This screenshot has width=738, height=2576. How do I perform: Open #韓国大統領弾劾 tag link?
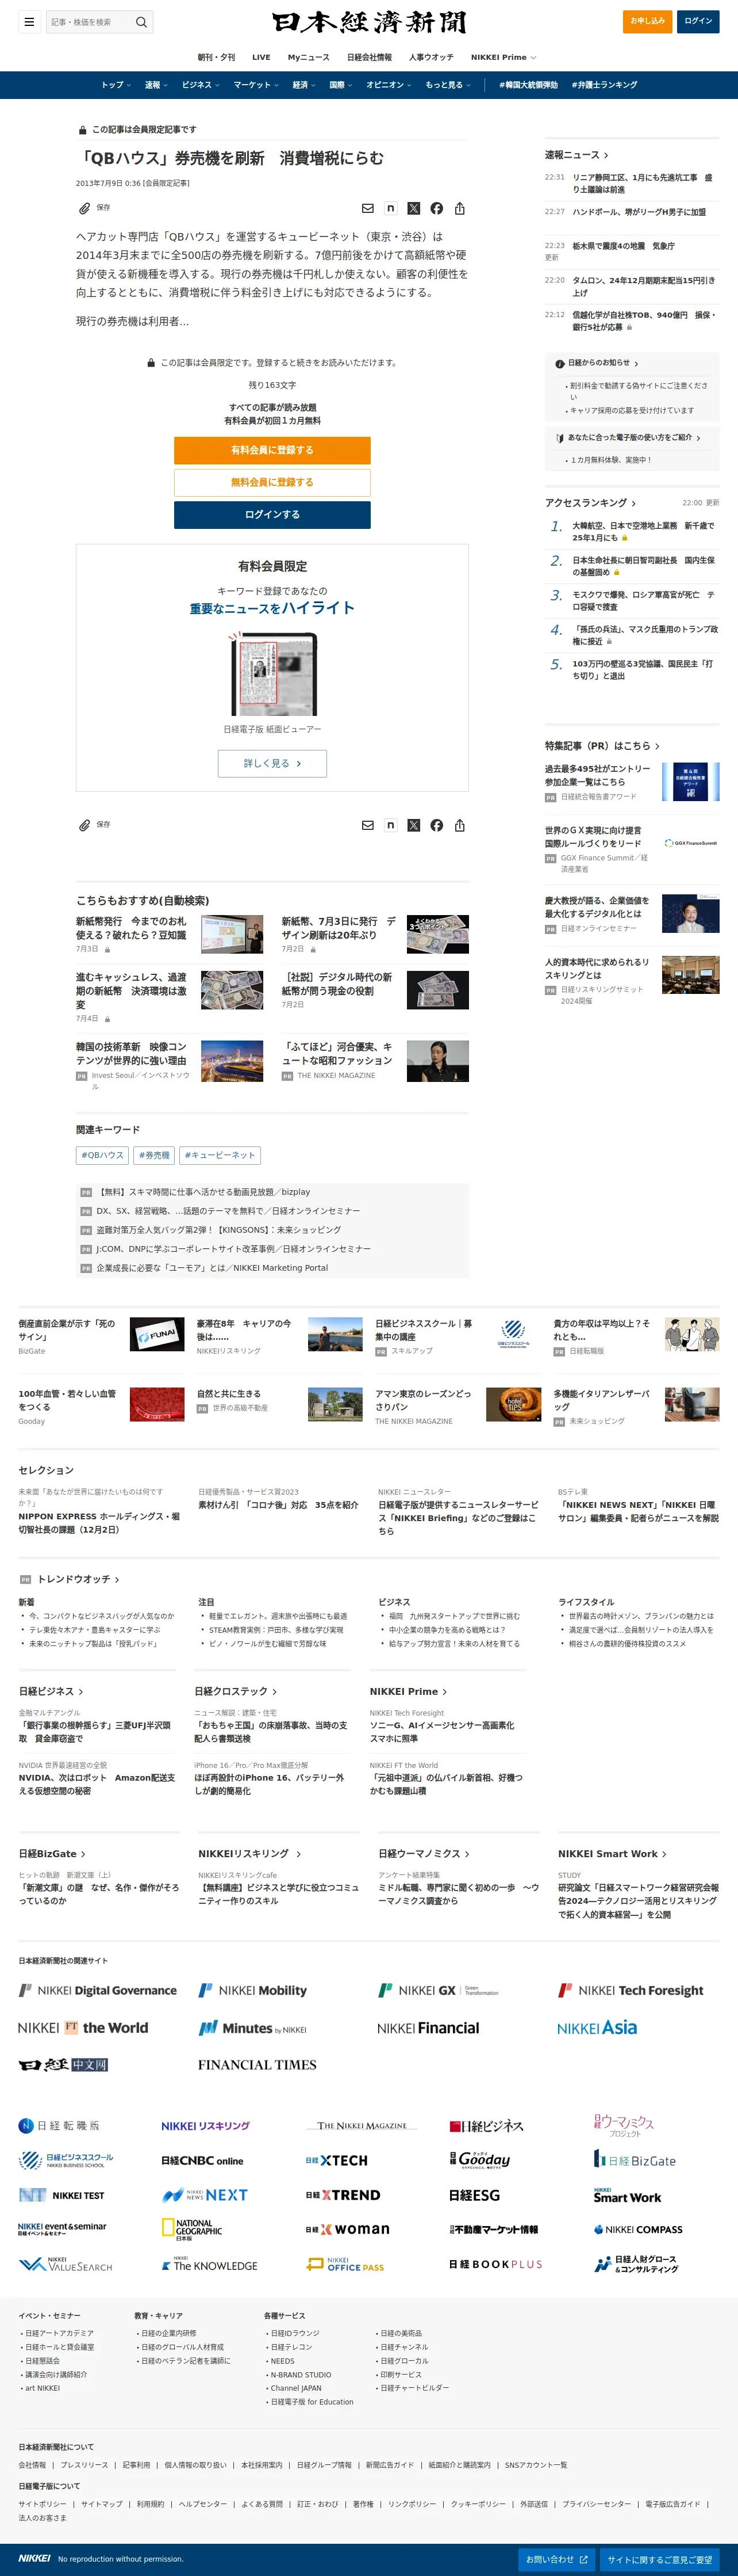528,85
